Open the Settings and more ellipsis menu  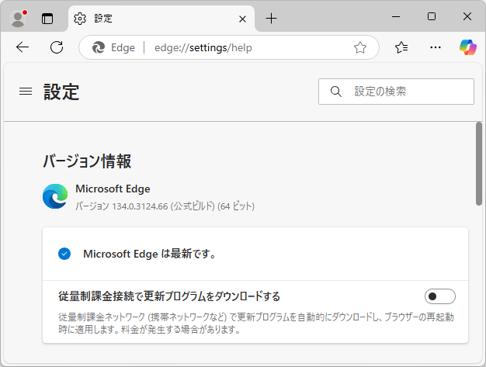[x=436, y=47]
